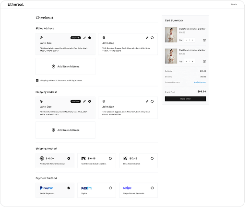Click the Default badge on billing address
The height and width of the screenshot is (207, 250).
76,38
